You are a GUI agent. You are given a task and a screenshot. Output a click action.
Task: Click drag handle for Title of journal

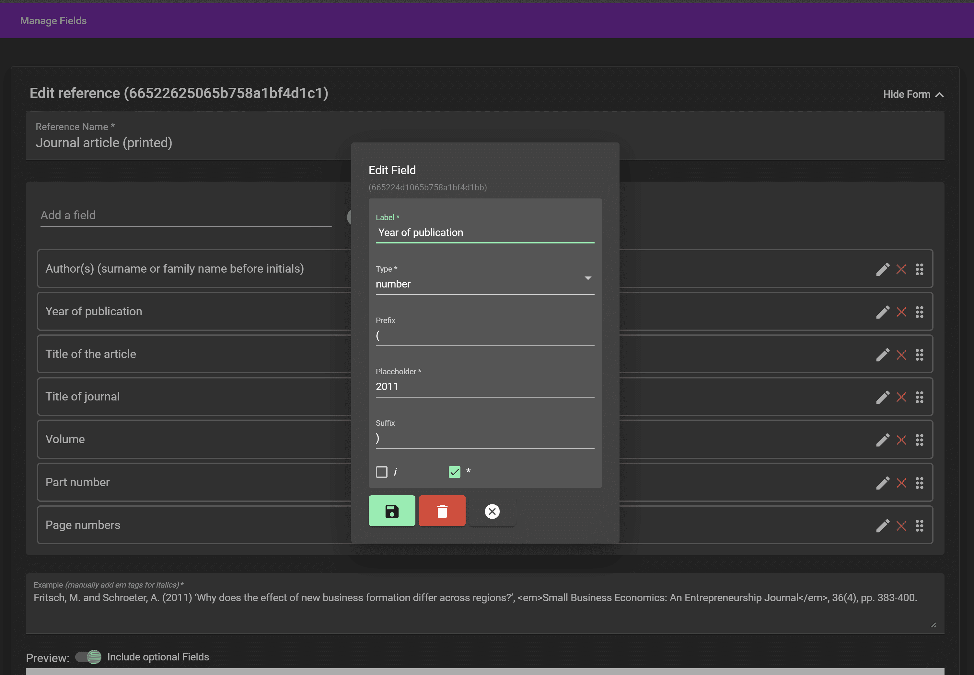(x=919, y=397)
